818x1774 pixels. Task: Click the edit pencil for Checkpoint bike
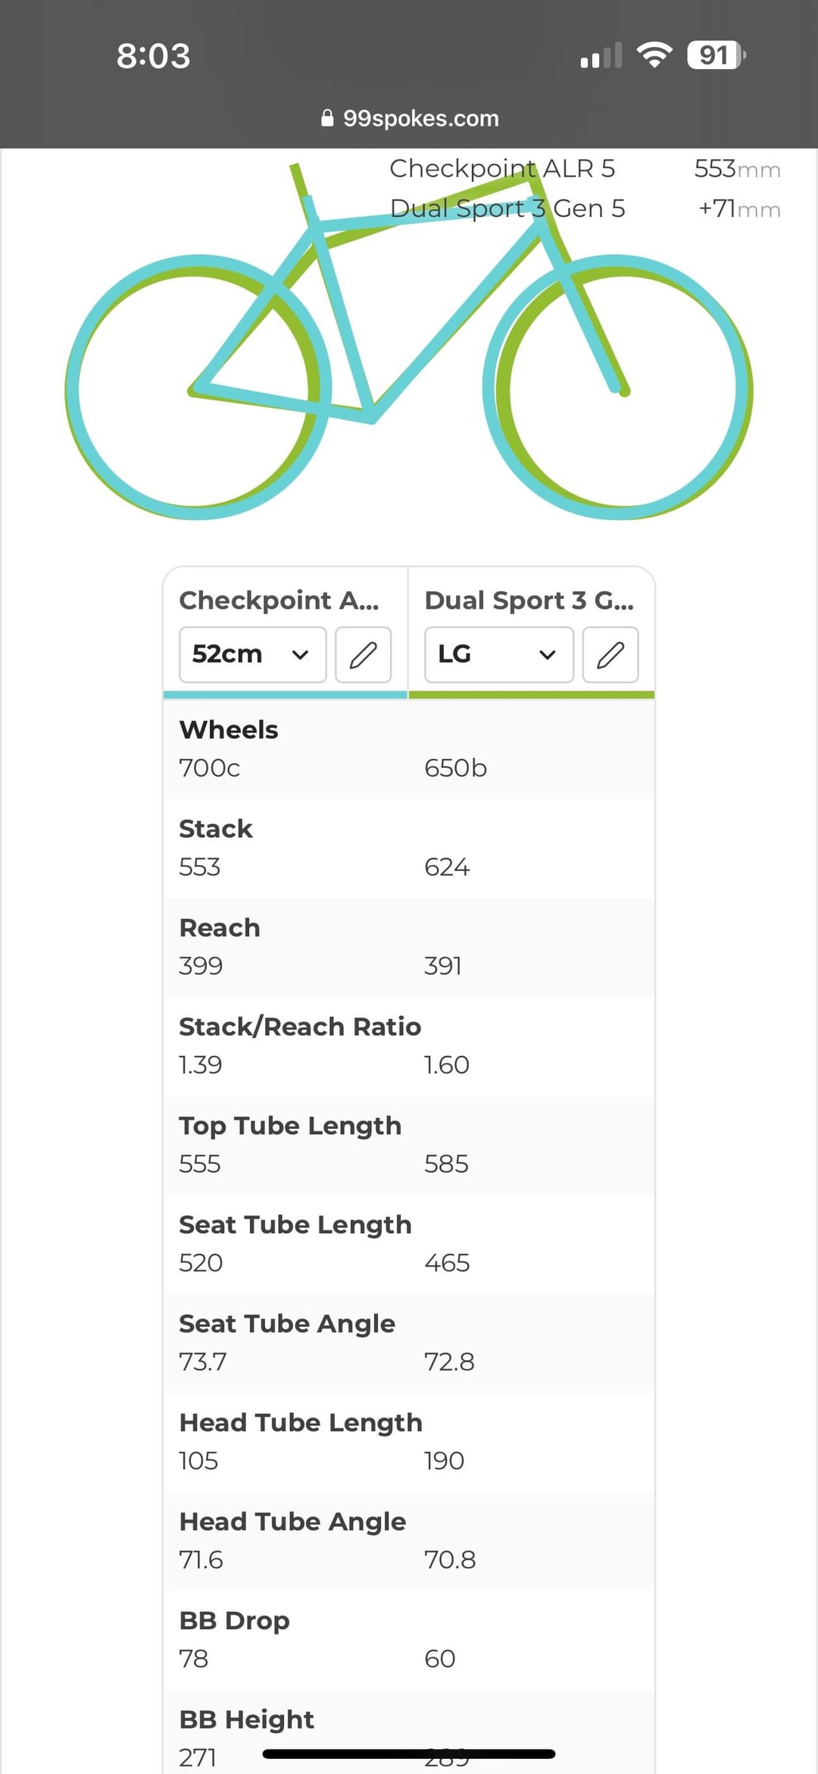pyautogui.click(x=363, y=654)
